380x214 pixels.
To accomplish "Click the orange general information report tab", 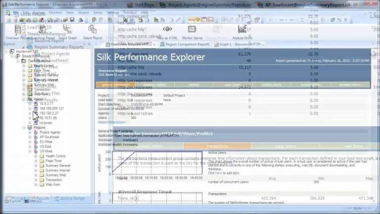I will (x=116, y=85).
